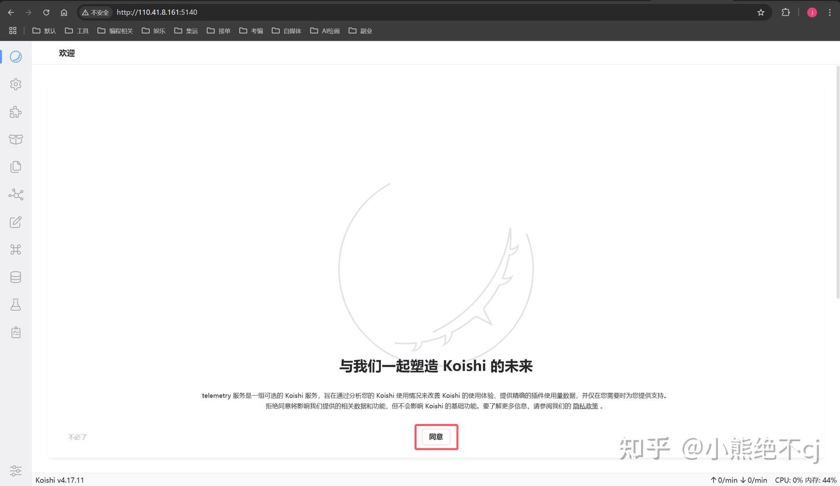The height and width of the screenshot is (486, 840).
Task: Click the 欢迎 page title
Action: (x=67, y=53)
